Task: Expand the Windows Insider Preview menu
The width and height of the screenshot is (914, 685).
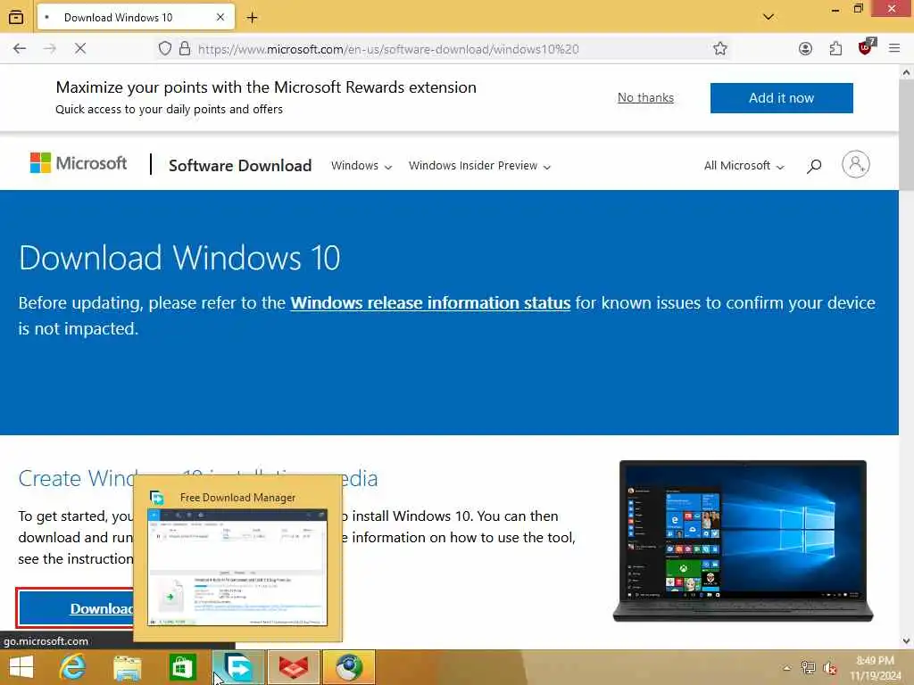Action: coord(479,166)
